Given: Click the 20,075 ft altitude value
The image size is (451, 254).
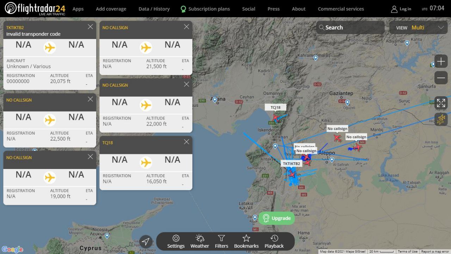Looking at the screenshot, I should pyautogui.click(x=60, y=81).
